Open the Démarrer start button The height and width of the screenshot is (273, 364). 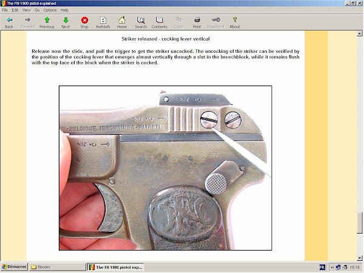coord(15,267)
